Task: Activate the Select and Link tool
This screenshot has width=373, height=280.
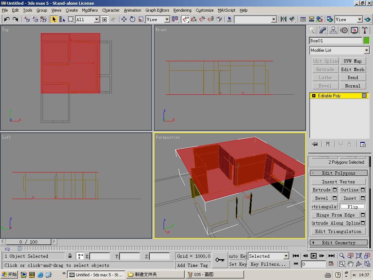Action: click(x=27, y=19)
